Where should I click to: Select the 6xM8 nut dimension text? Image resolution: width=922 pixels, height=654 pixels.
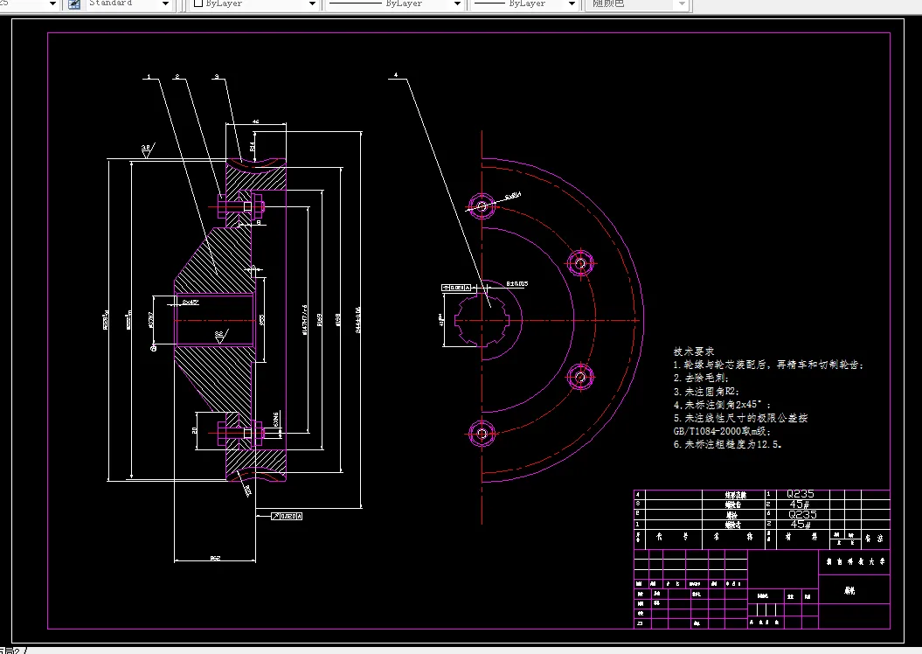(x=276, y=420)
